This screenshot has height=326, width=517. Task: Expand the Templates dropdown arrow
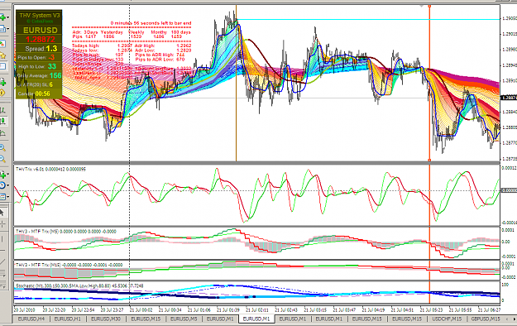[8, 197]
